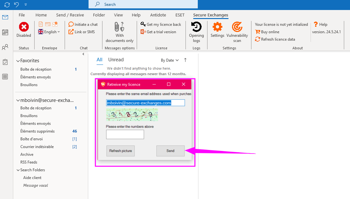Switch to the Home ribbon tab
350x199 pixels.
[41, 15]
